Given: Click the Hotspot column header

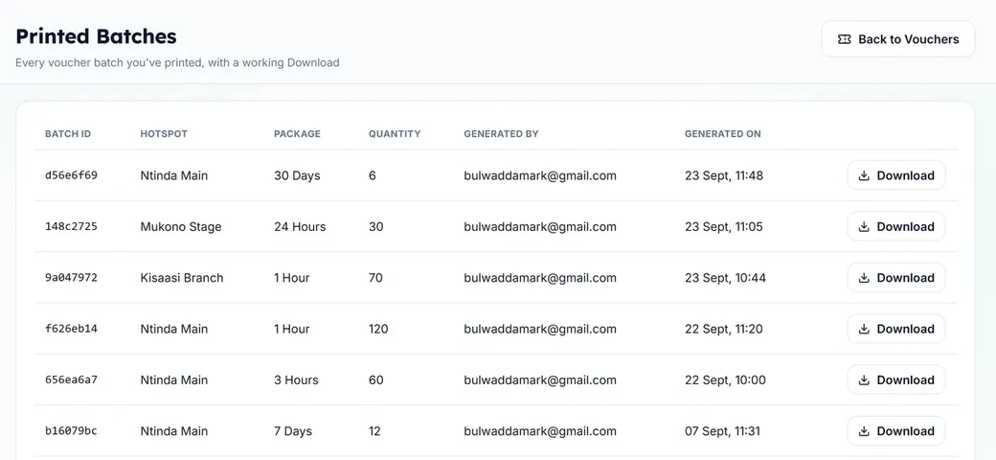Looking at the screenshot, I should (x=164, y=134).
